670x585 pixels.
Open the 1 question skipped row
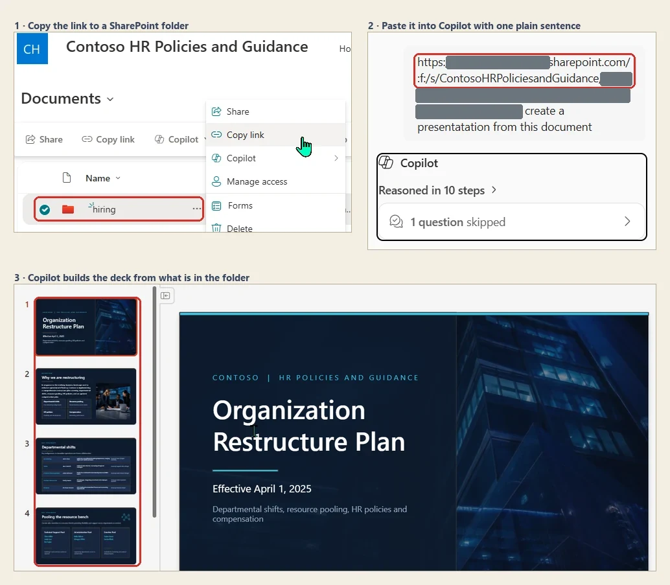pyautogui.click(x=511, y=222)
